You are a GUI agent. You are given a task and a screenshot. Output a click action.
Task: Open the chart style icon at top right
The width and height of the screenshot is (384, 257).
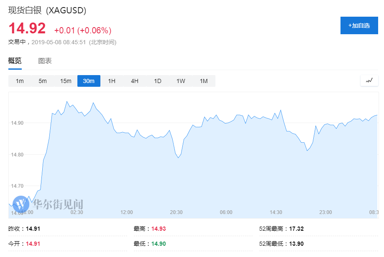tap(369, 81)
